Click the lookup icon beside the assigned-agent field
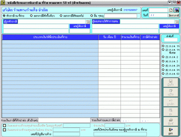181x137 pixels. [177, 22]
